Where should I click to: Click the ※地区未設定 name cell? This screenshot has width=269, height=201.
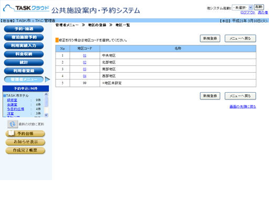178,83
